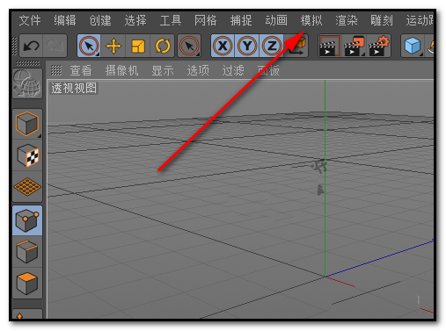The height and width of the screenshot is (331, 446).
Task: Open viewport 显示 menu
Action: coord(163,70)
